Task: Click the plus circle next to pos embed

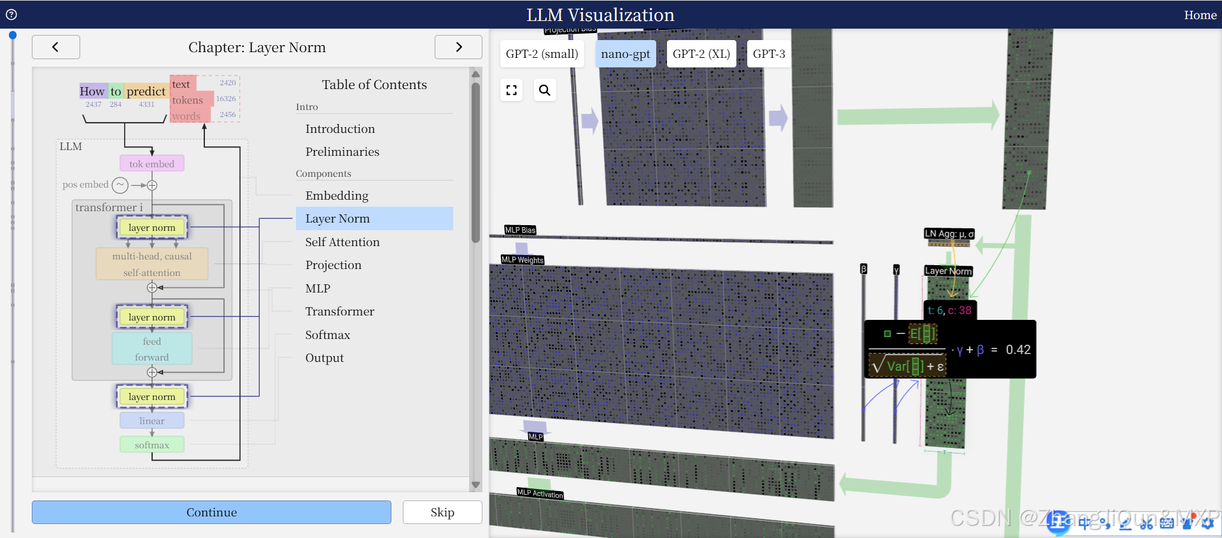Action: coord(152,185)
